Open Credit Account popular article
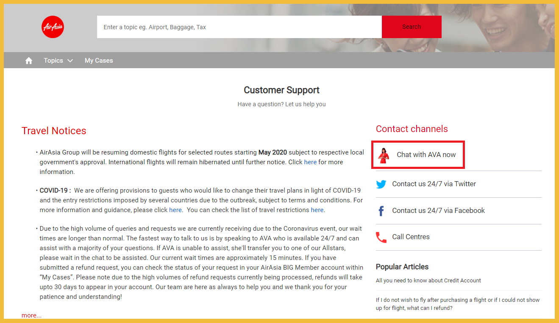Screen dimensions: 559x323 428,280
